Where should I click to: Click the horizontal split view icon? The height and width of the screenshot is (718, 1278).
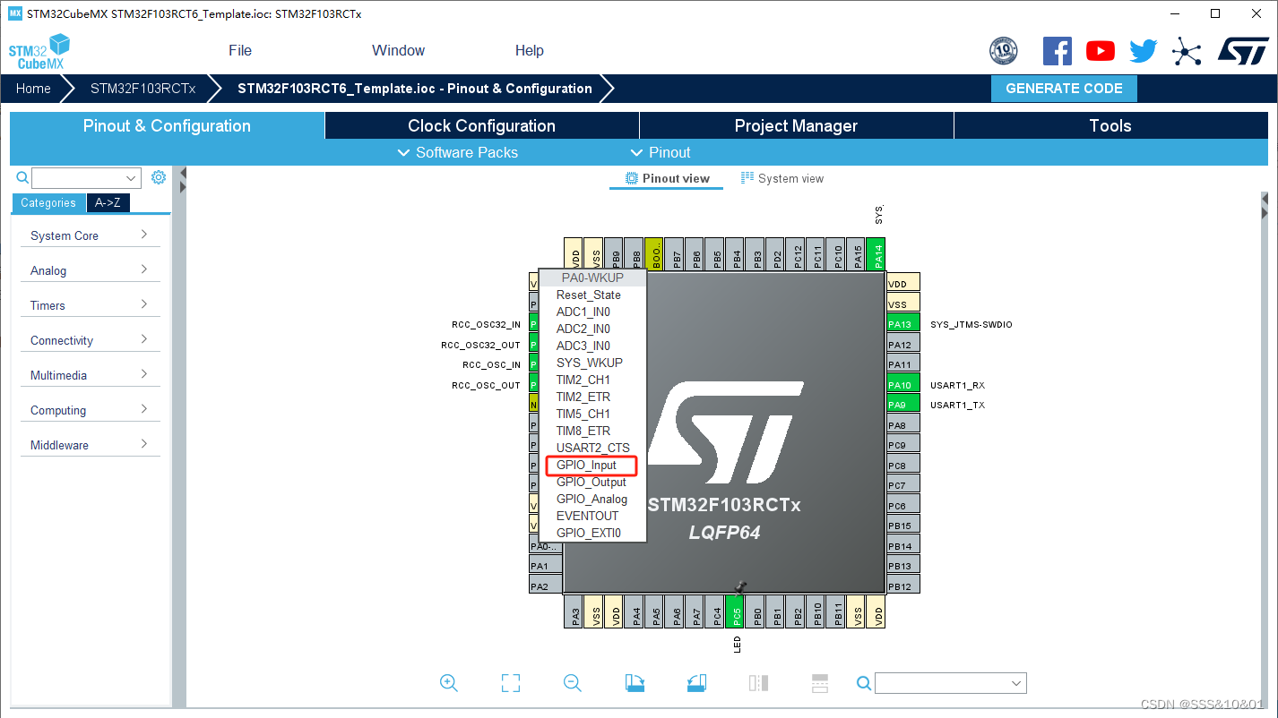click(x=820, y=683)
